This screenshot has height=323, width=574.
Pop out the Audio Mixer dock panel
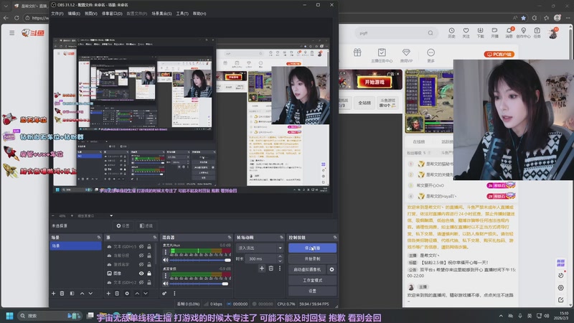point(230,238)
